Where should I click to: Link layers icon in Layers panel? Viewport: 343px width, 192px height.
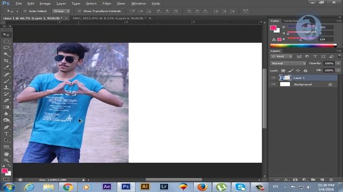coord(277,180)
